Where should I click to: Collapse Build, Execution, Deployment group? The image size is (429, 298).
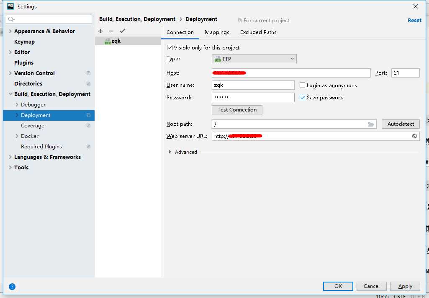(10, 94)
